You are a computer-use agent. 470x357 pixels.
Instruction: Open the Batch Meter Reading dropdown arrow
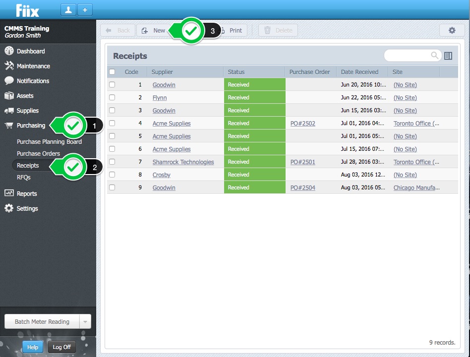coord(85,322)
